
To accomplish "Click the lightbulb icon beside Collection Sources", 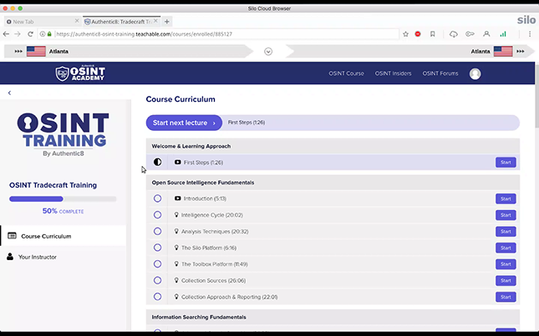I will click(176, 280).
